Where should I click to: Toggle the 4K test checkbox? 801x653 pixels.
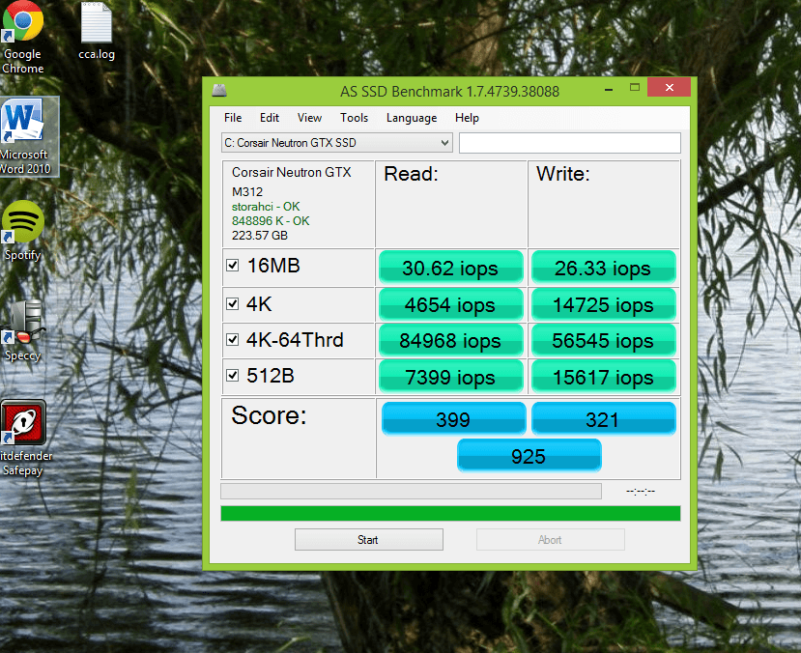233,303
